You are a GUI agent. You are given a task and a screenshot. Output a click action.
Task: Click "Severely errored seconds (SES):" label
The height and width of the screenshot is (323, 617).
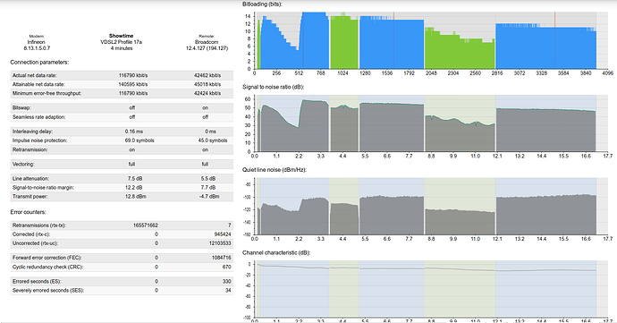coord(48,291)
